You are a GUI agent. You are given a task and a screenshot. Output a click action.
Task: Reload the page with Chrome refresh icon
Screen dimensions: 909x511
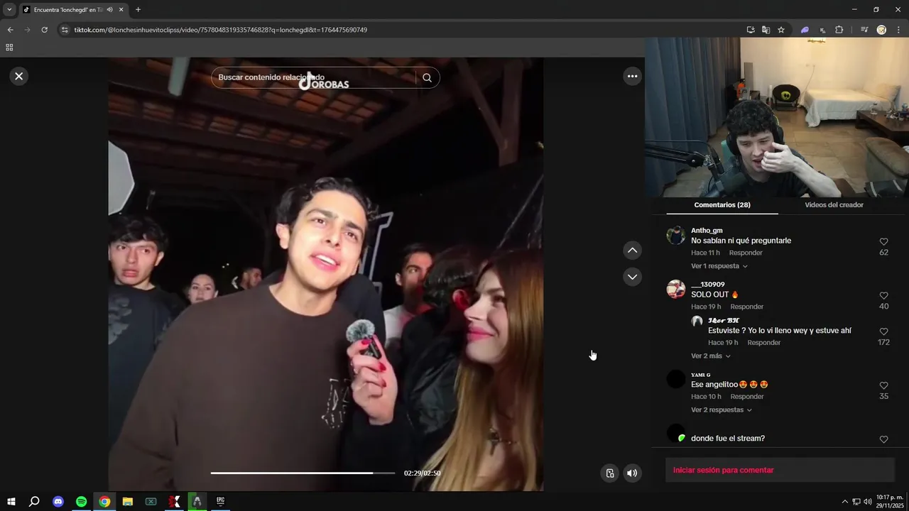click(x=44, y=30)
